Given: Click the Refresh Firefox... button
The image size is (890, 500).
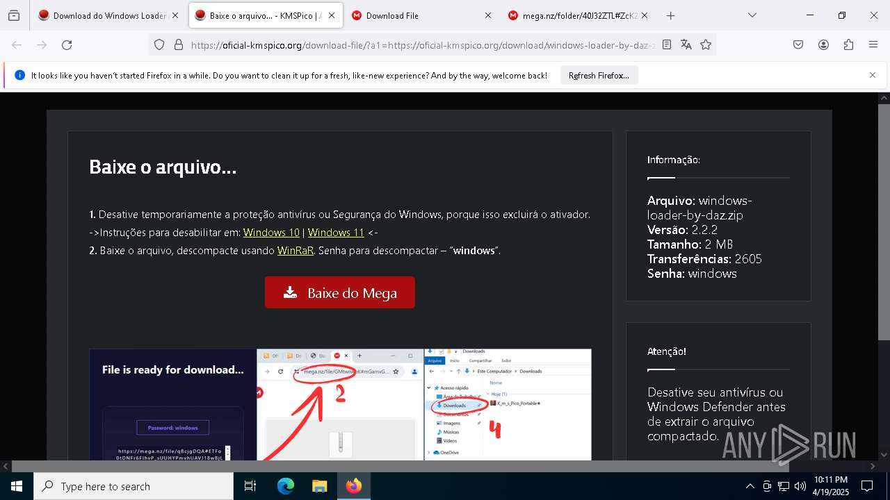Looking at the screenshot, I should pos(599,76).
